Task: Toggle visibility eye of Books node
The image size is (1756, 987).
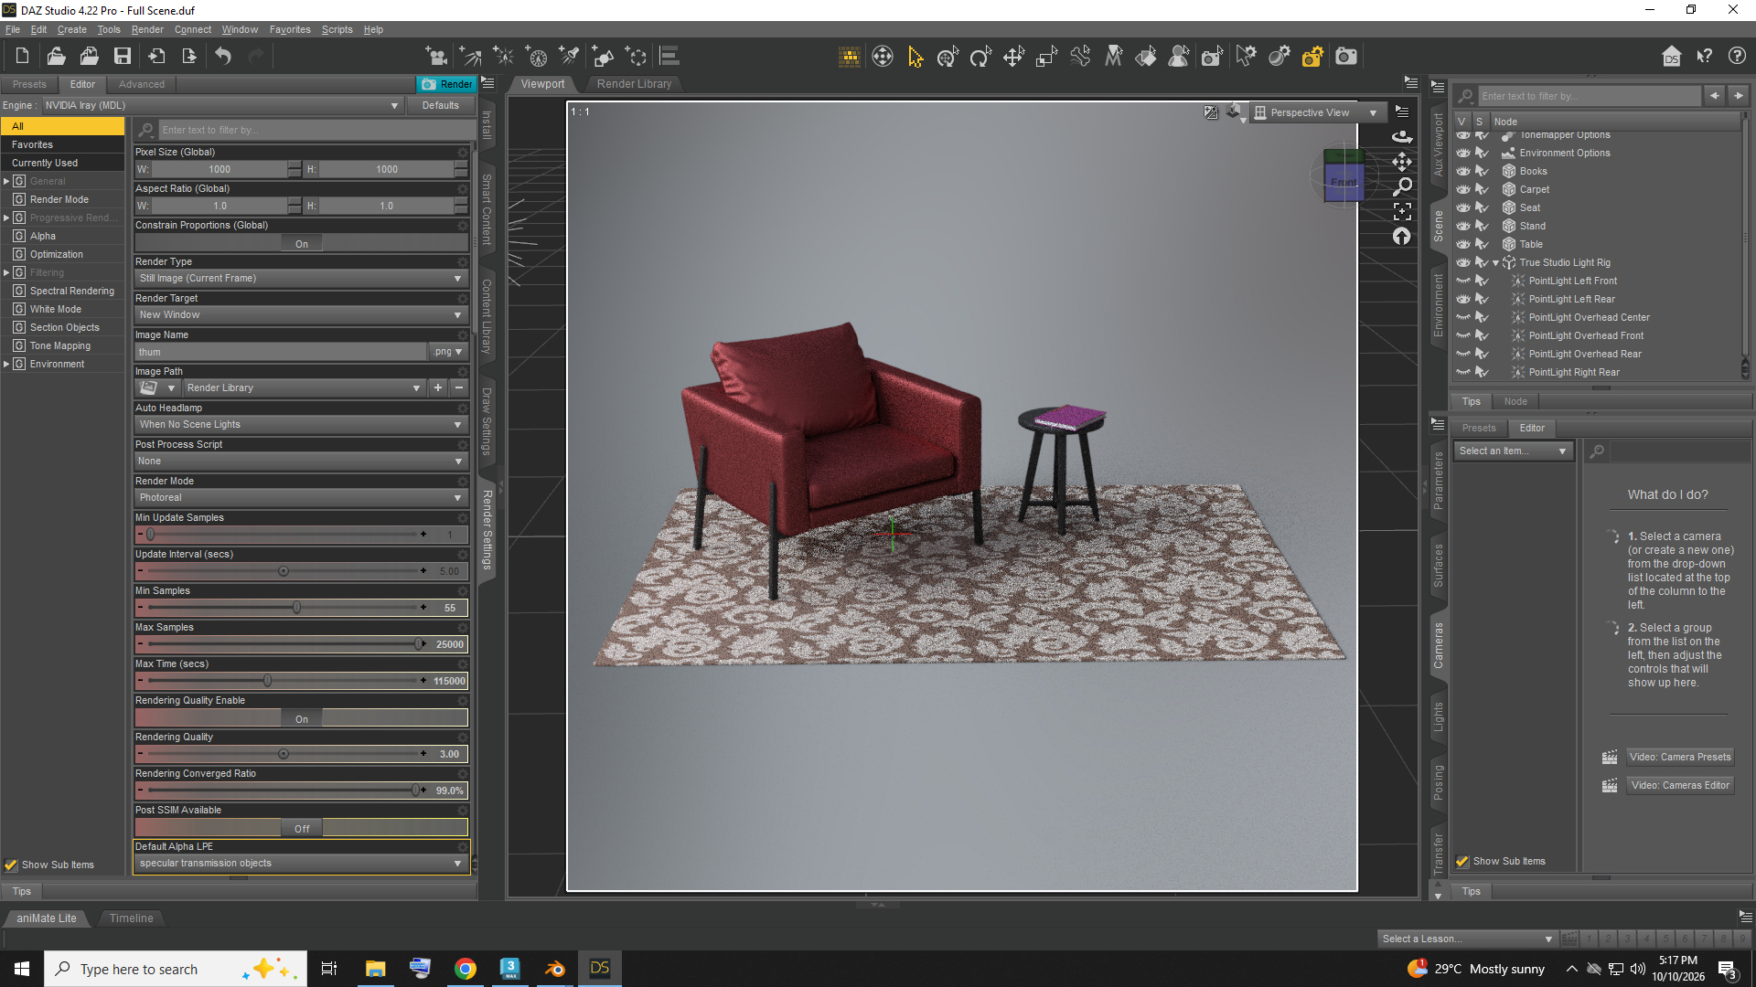Action: point(1463,171)
